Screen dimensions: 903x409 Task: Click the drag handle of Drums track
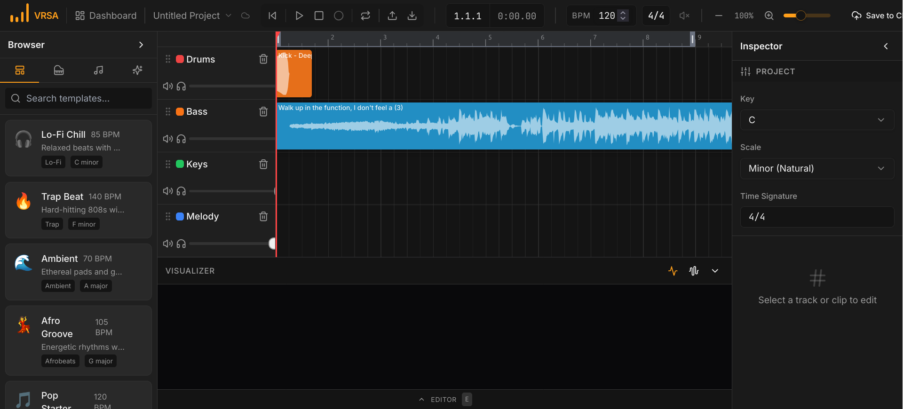tap(168, 59)
